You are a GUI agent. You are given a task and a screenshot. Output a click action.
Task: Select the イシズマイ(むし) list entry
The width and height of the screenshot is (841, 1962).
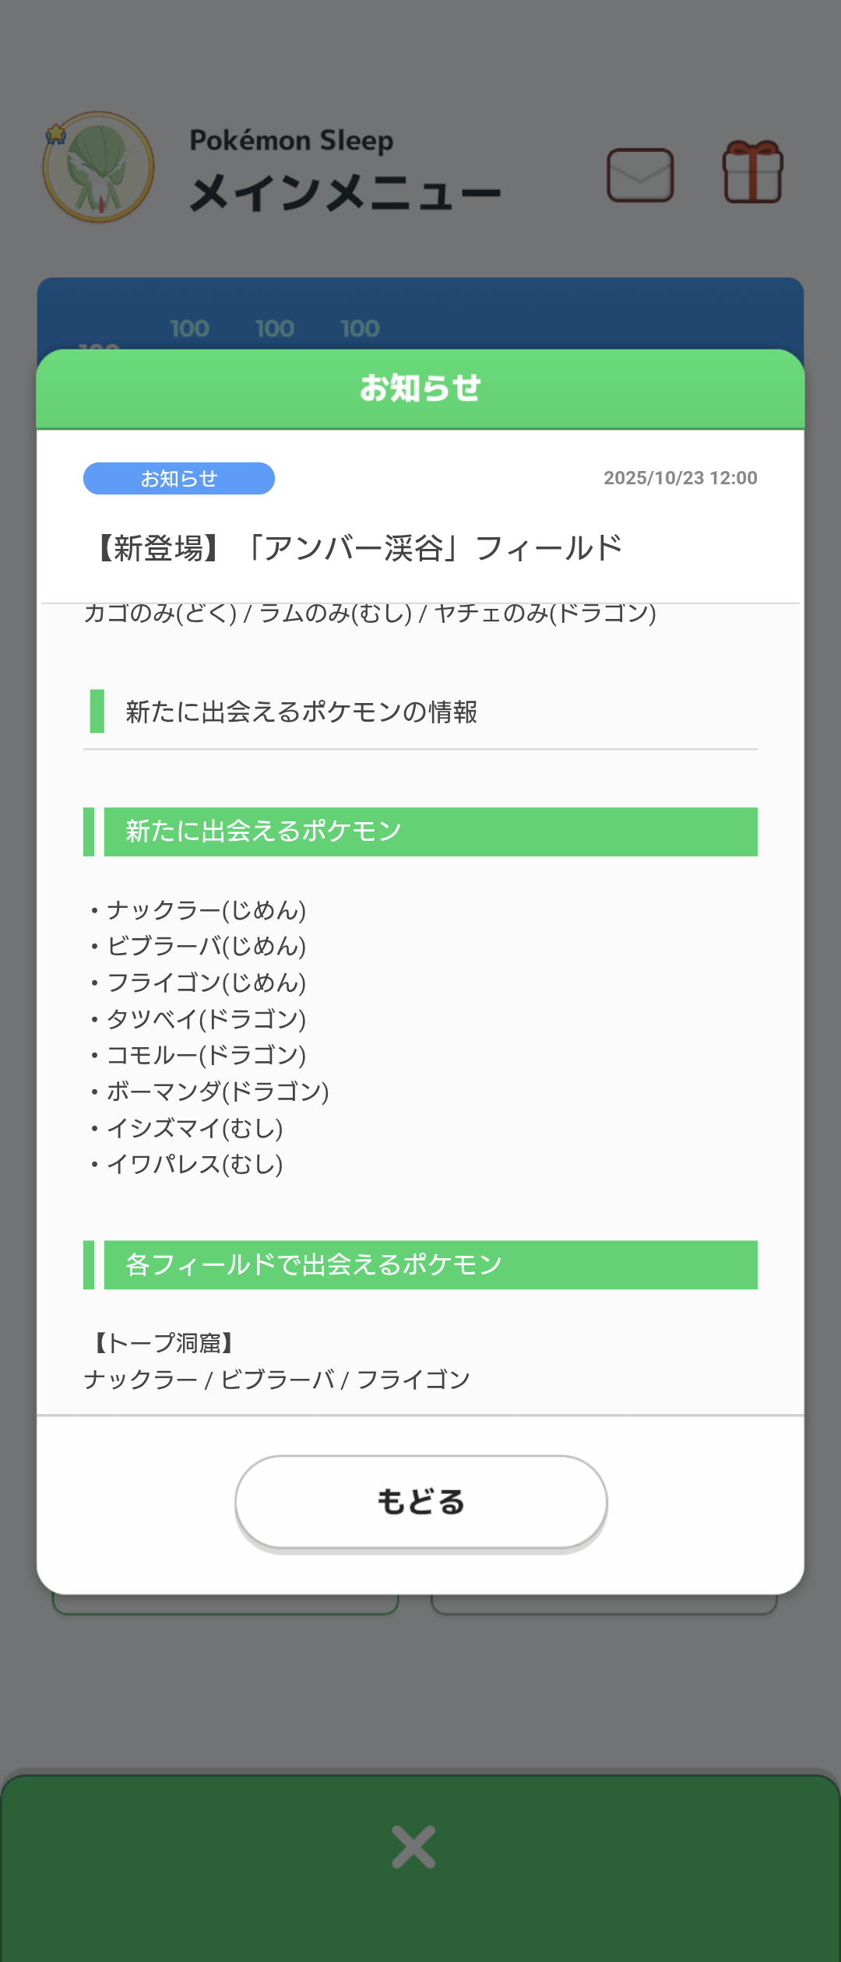tap(194, 1127)
